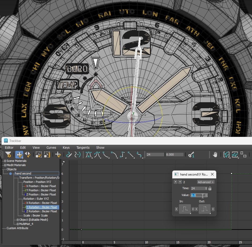This screenshot has height=247, width=252.
Task: Expand the MultiMat_4 node
Action: click(x=18, y=224)
